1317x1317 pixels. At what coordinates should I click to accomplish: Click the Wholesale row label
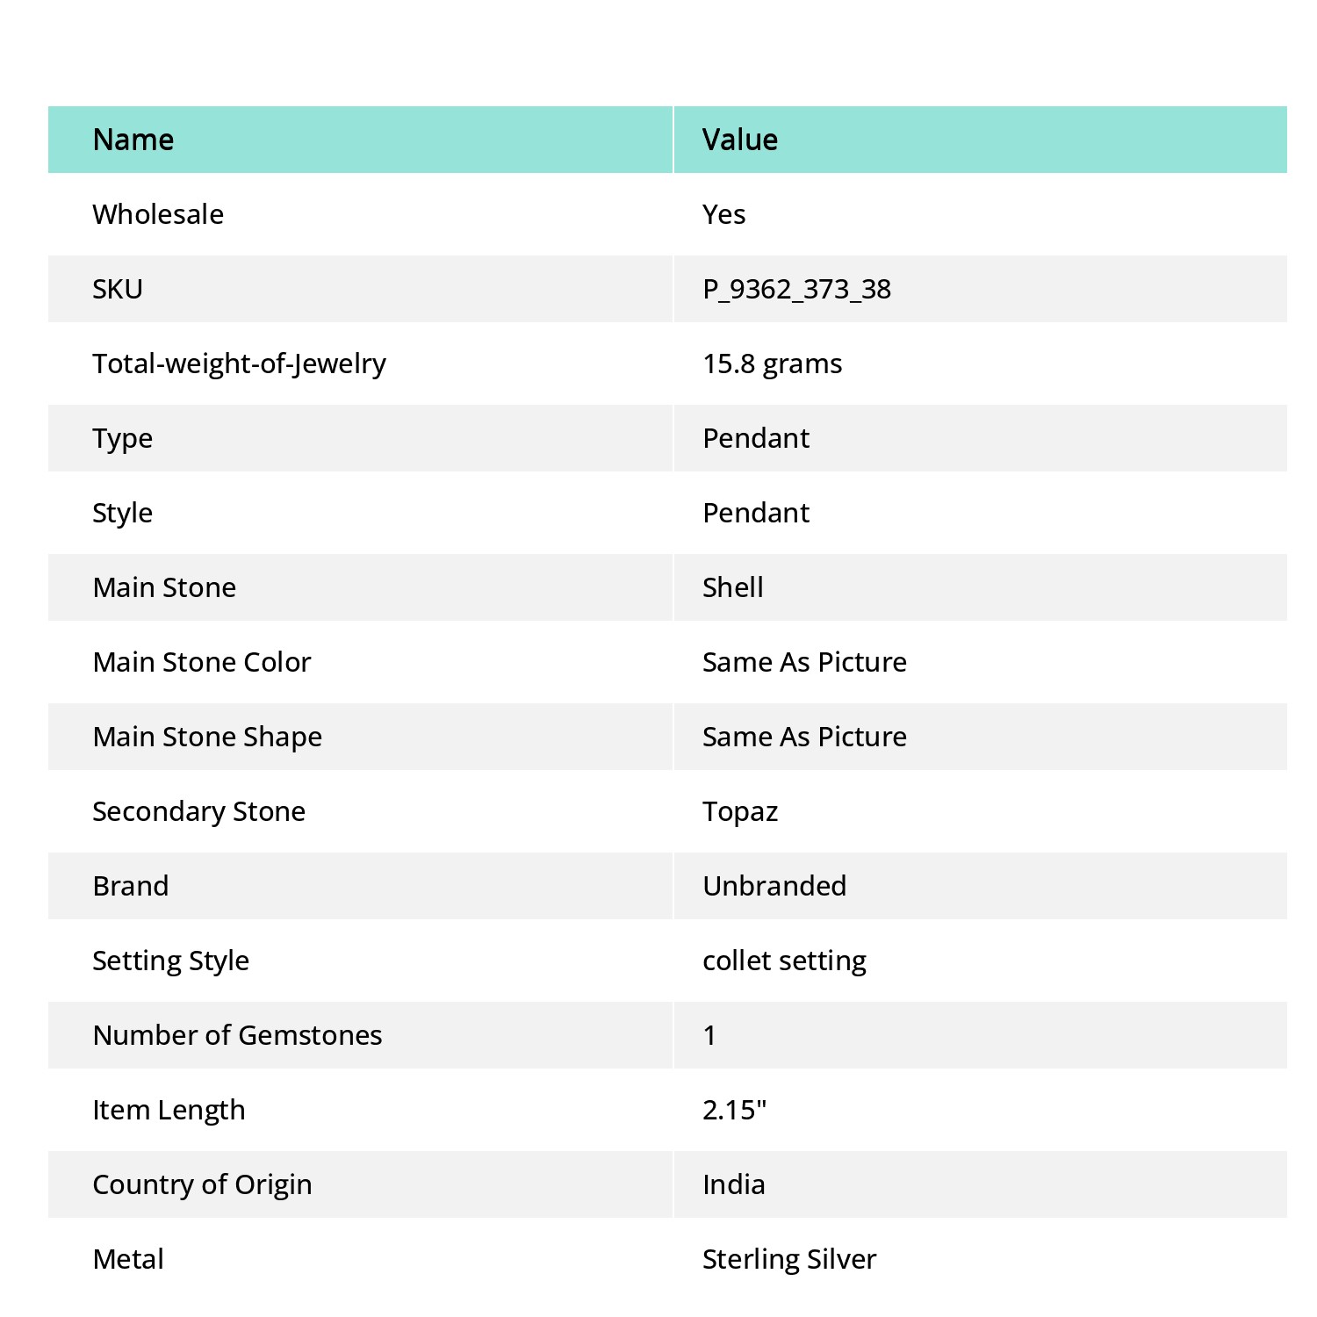158,214
